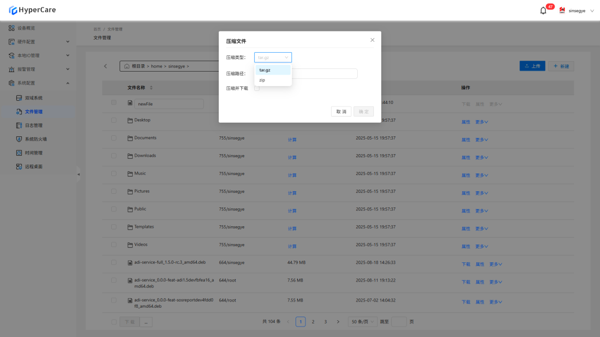Click the cancel button in dialog
Viewport: 600px width, 337px height.
[341, 112]
